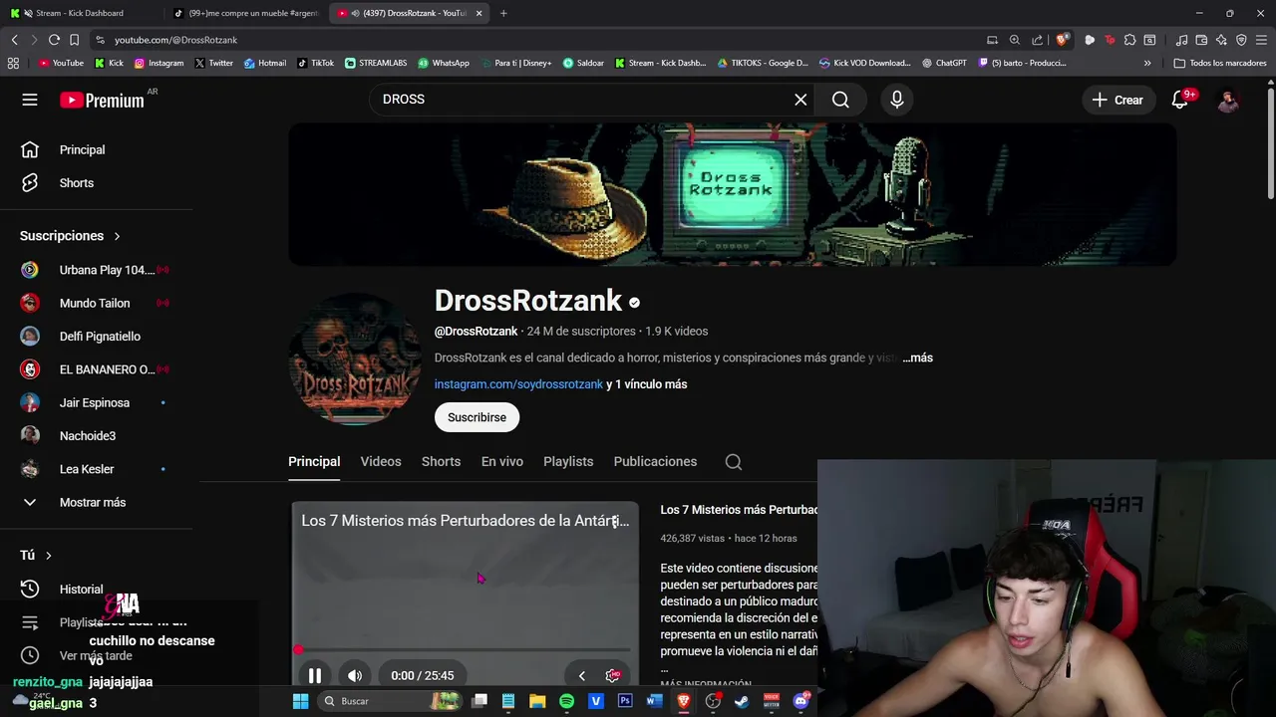
Task: Select the Principal channel tab
Action: point(314,462)
